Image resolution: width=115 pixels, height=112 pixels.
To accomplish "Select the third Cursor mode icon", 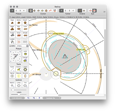I will (x=39, y=11).
